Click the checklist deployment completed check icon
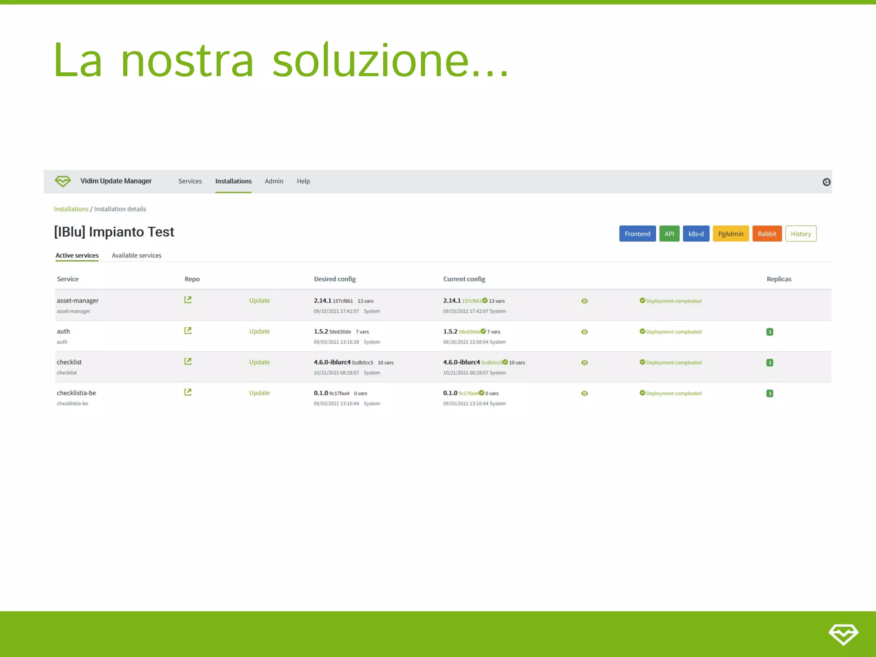 coord(642,362)
